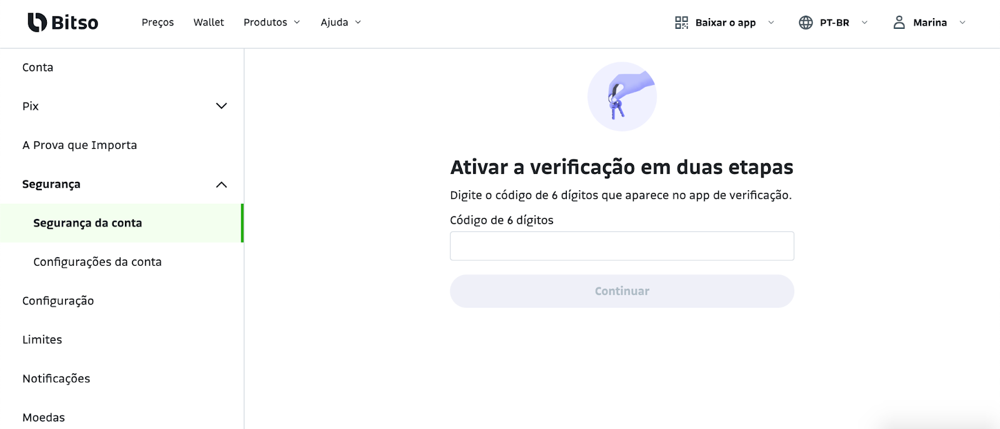Image resolution: width=1000 pixels, height=429 pixels.
Task: Open the Marina account menu arrow
Action: coord(962,23)
